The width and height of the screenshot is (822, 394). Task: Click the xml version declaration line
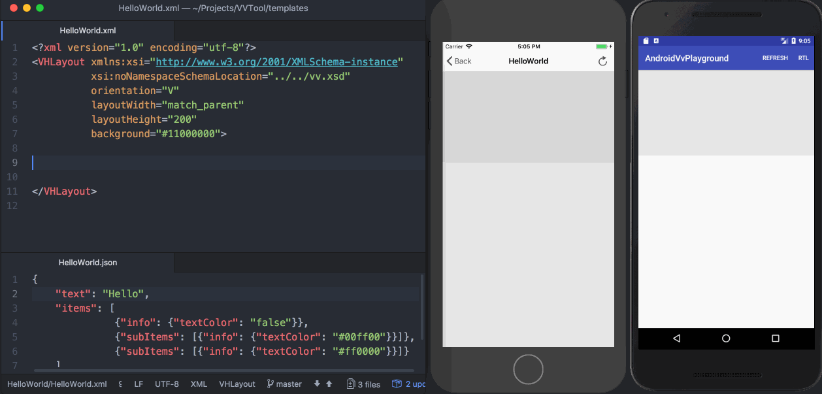click(144, 48)
